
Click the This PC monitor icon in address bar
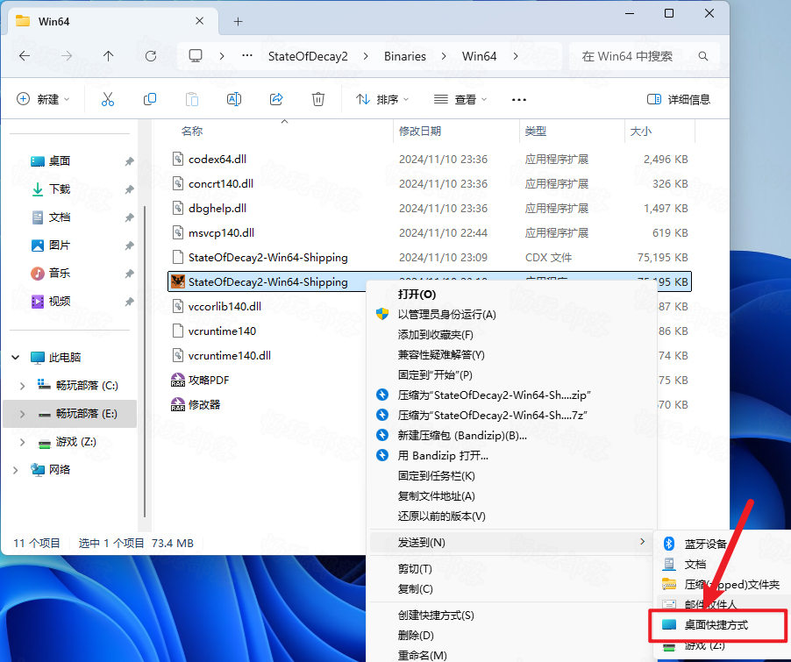196,55
